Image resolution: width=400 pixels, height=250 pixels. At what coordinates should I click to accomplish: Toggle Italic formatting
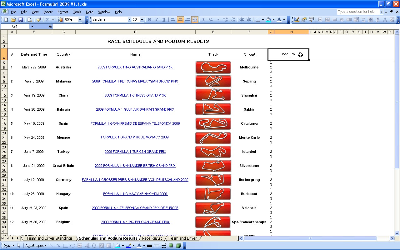tap(157, 19)
